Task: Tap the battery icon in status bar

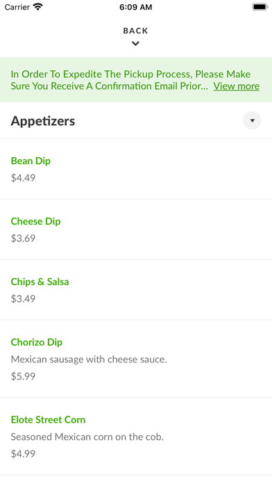Action: (260, 7)
